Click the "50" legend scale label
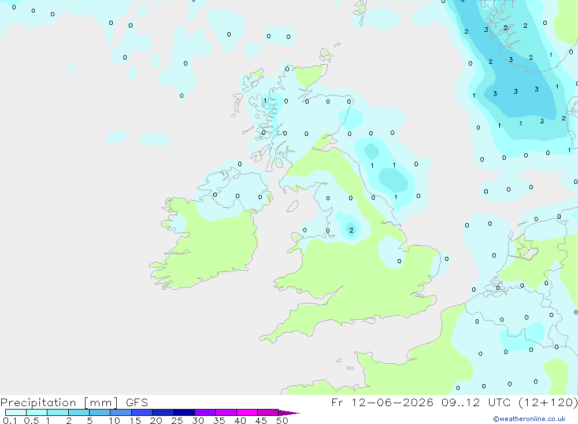 282,421
